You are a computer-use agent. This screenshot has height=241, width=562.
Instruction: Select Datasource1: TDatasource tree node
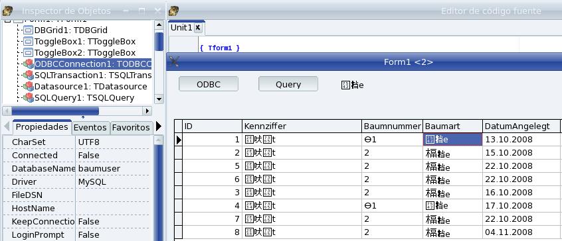tap(91, 87)
